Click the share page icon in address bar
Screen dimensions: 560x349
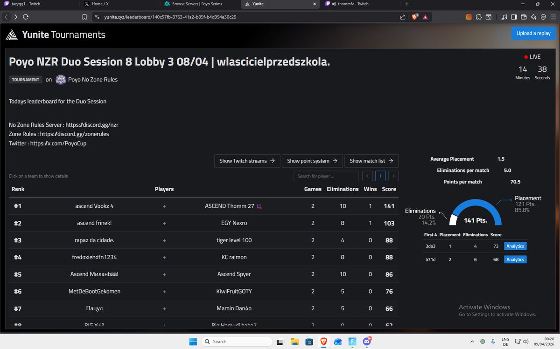(403, 17)
